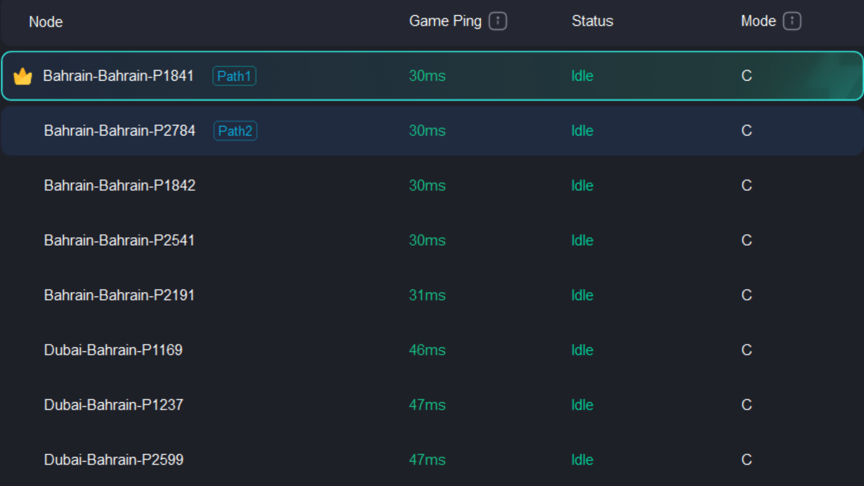The image size is (864, 486).
Task: Select node Bahrain-Bahrain-P2784
Action: point(119,131)
